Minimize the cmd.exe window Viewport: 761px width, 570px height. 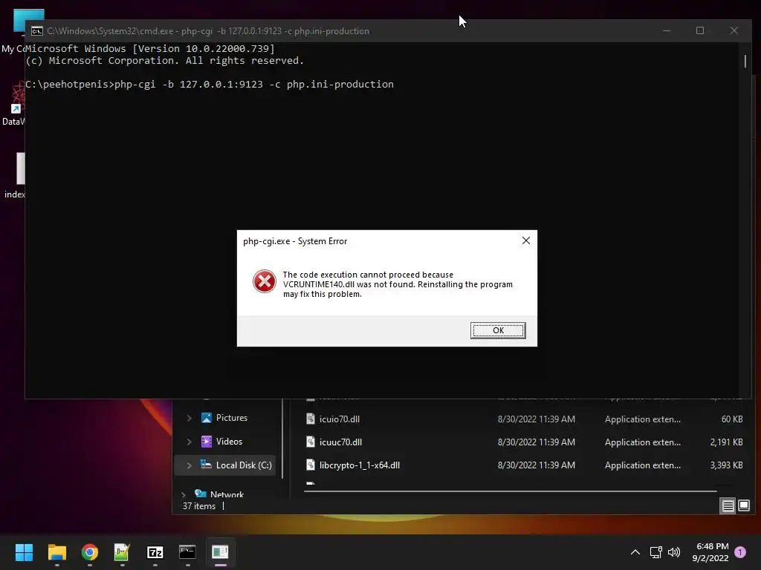coord(667,30)
